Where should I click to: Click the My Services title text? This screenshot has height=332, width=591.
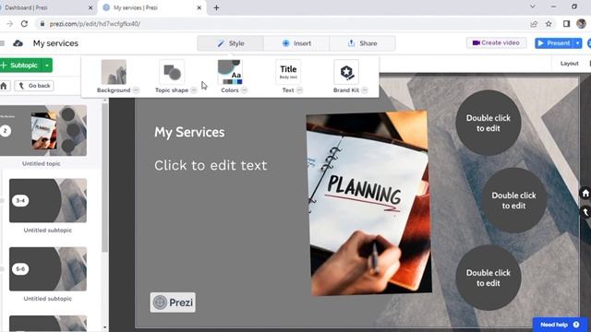[x=189, y=133]
